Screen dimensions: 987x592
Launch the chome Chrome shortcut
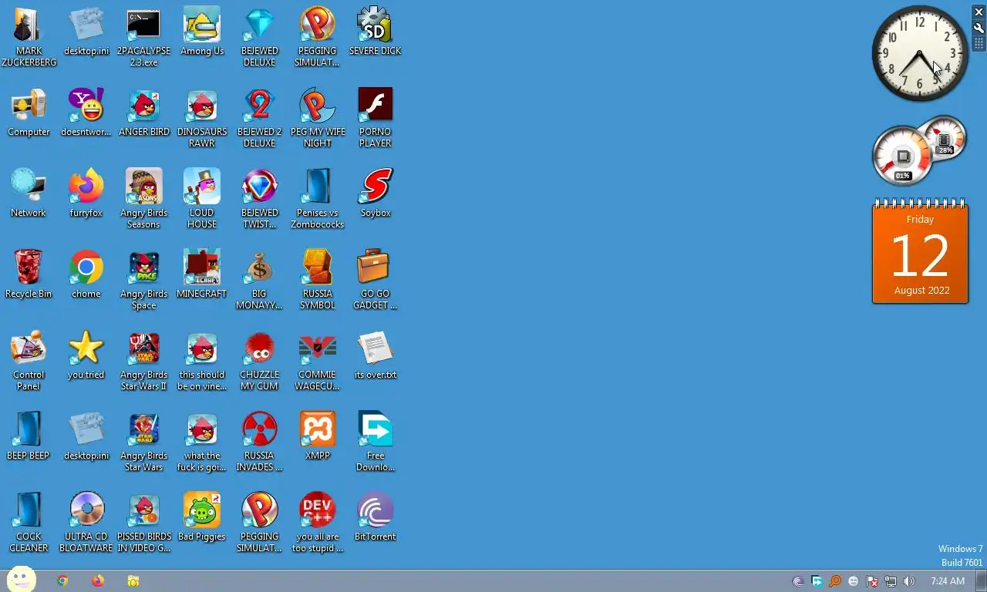(x=86, y=274)
